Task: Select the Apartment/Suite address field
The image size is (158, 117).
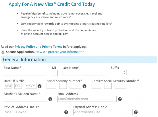Action: 103,112
